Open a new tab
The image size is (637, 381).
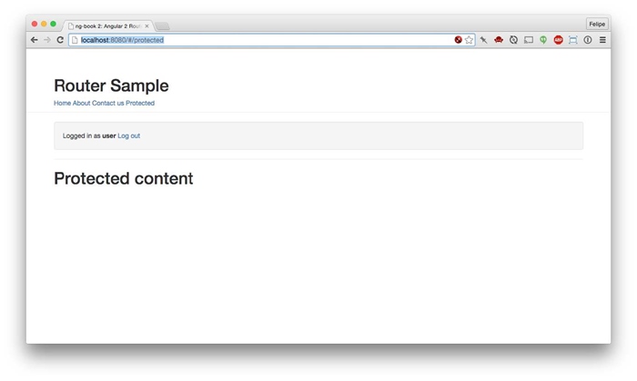[x=163, y=25]
